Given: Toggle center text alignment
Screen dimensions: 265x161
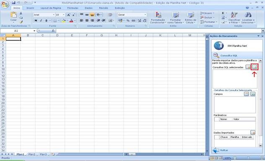Looking at the screenshot, I should coord(87,20).
